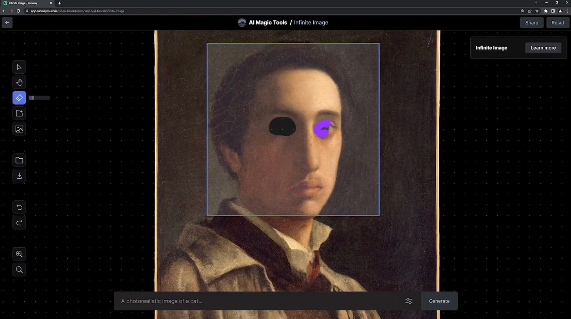The width and height of the screenshot is (571, 319).
Task: Click the Infinite Image breadcrumb title
Action: point(311,23)
